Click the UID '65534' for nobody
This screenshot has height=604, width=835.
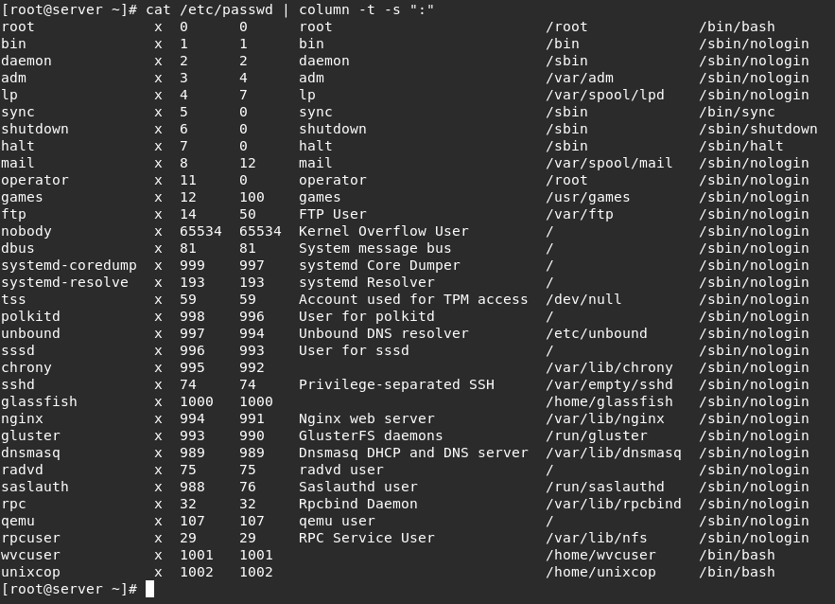200,231
